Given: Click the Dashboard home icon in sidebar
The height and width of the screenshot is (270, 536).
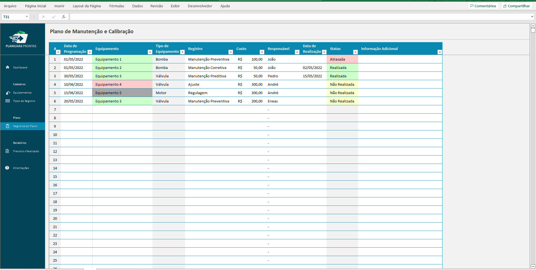Looking at the screenshot, I should pyautogui.click(x=8, y=67).
